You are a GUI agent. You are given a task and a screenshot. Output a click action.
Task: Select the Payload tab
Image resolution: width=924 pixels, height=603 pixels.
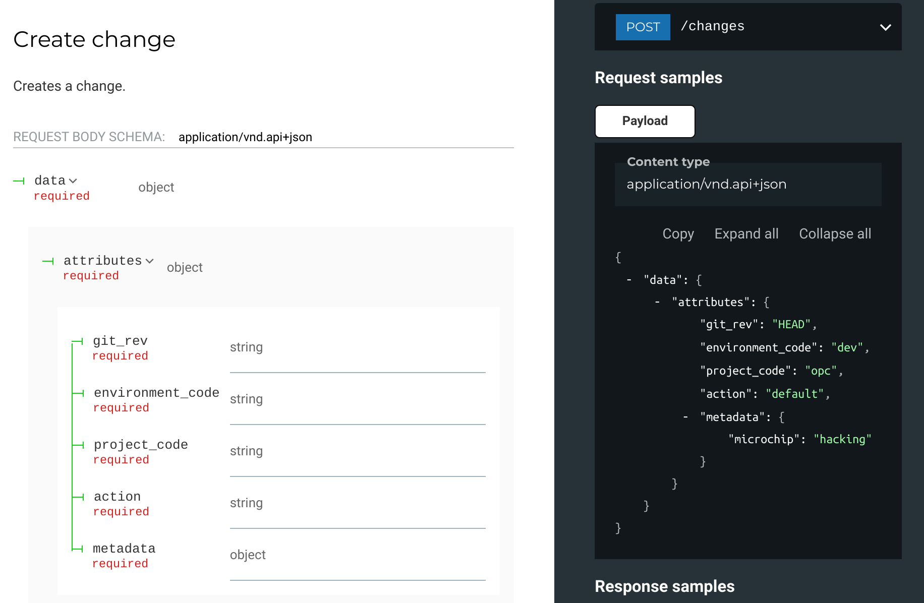[x=645, y=121]
